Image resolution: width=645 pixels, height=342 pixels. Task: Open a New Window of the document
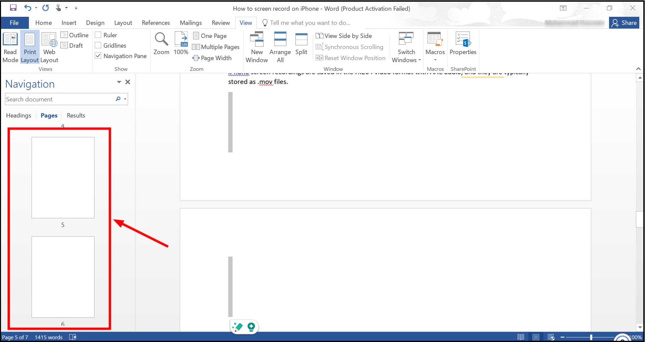click(257, 47)
